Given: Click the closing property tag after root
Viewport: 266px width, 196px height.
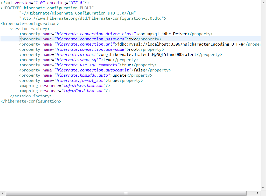Looking at the screenshot, I should click(151, 49).
